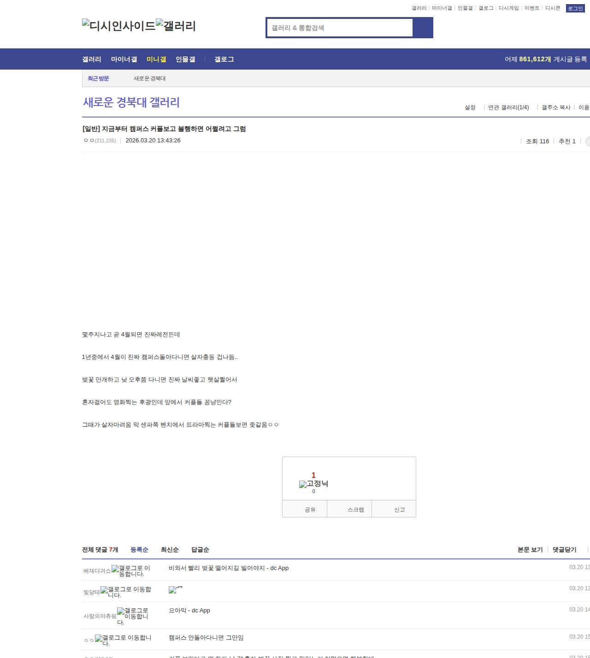Image resolution: width=590 pixels, height=658 pixels.
Task: Click the 공유 share button
Action: [x=305, y=509]
